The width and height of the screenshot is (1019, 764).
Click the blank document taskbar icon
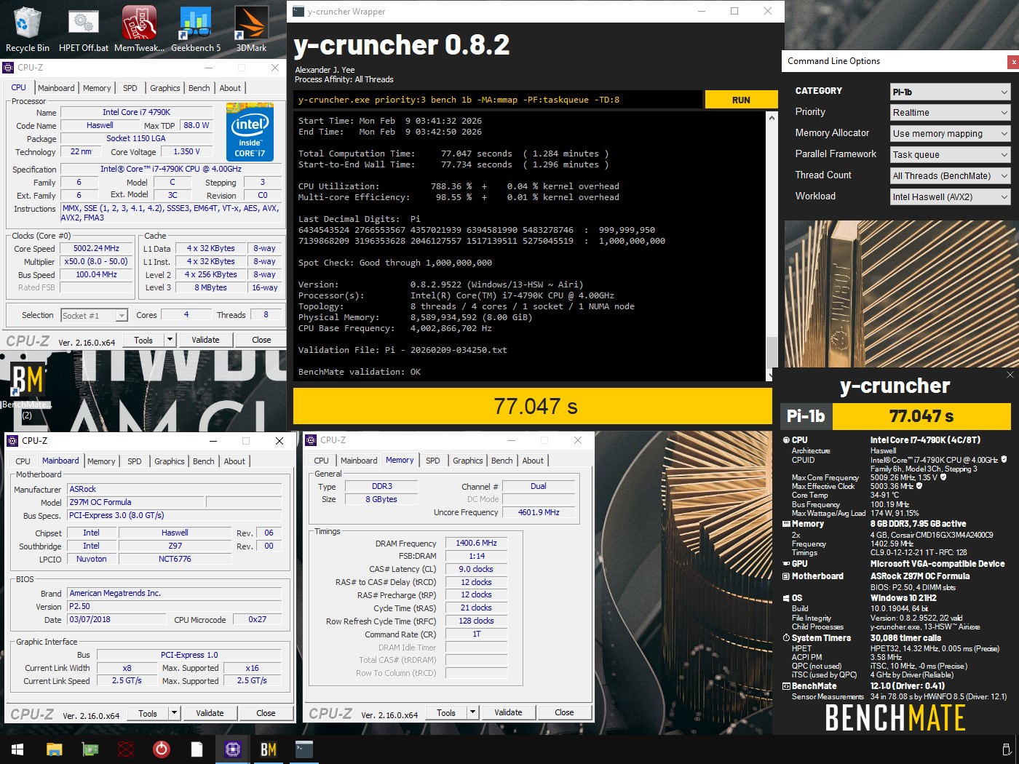197,749
